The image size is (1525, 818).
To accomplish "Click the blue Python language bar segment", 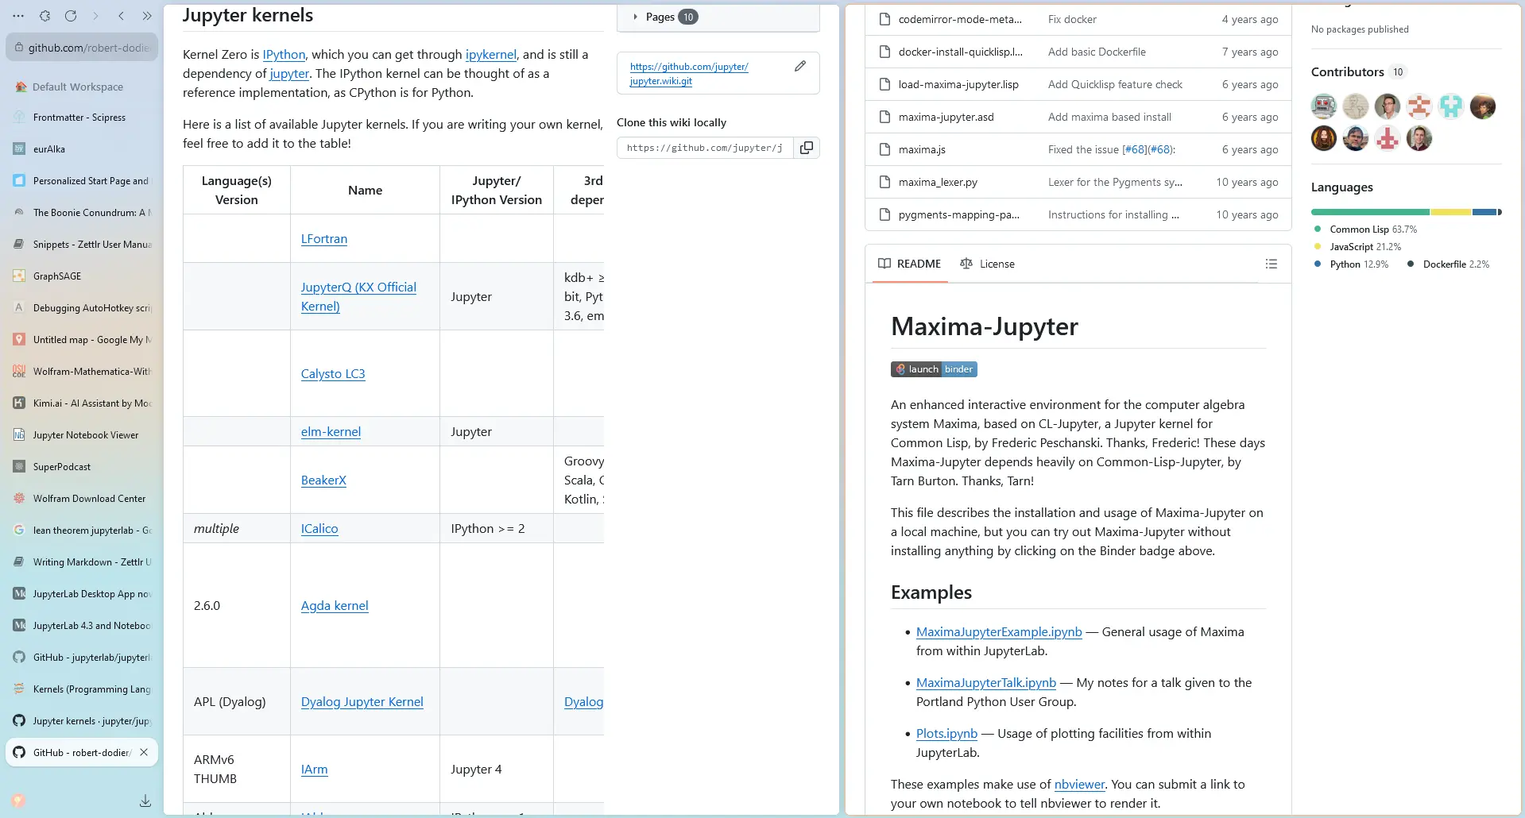I will coord(1484,212).
